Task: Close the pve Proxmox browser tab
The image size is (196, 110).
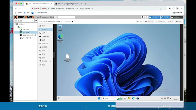Action: pos(52,4)
